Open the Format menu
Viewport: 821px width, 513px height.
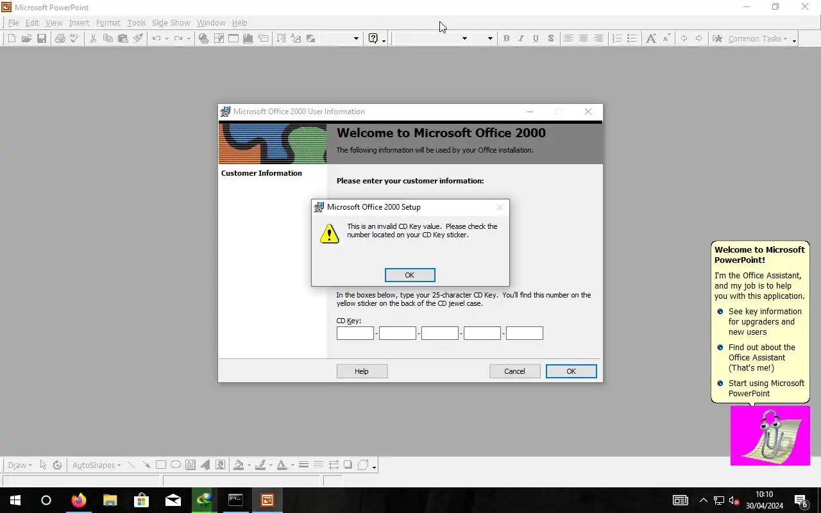point(108,22)
